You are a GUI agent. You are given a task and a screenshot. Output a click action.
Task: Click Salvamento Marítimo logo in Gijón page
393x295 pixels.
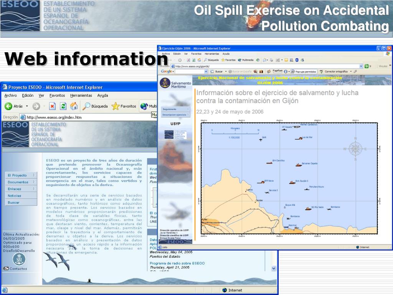175,83
